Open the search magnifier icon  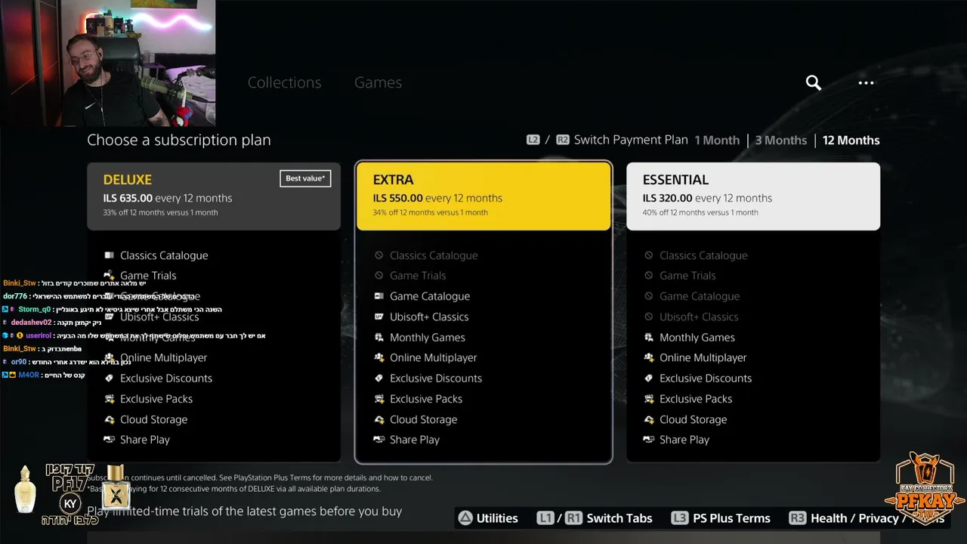(813, 82)
